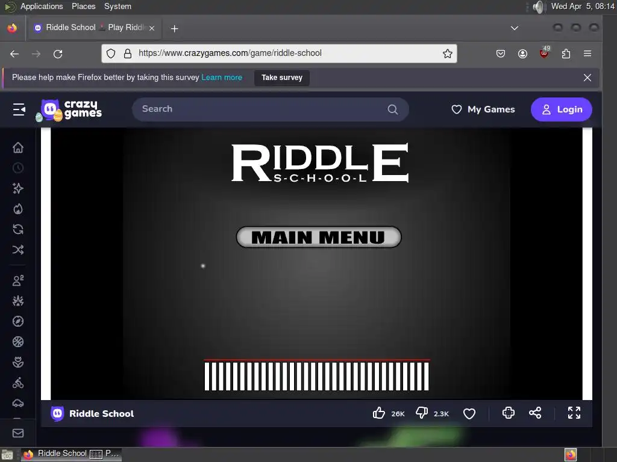Select Riddle School window in taskbar
This screenshot has width=617, height=462.
pos(71,454)
